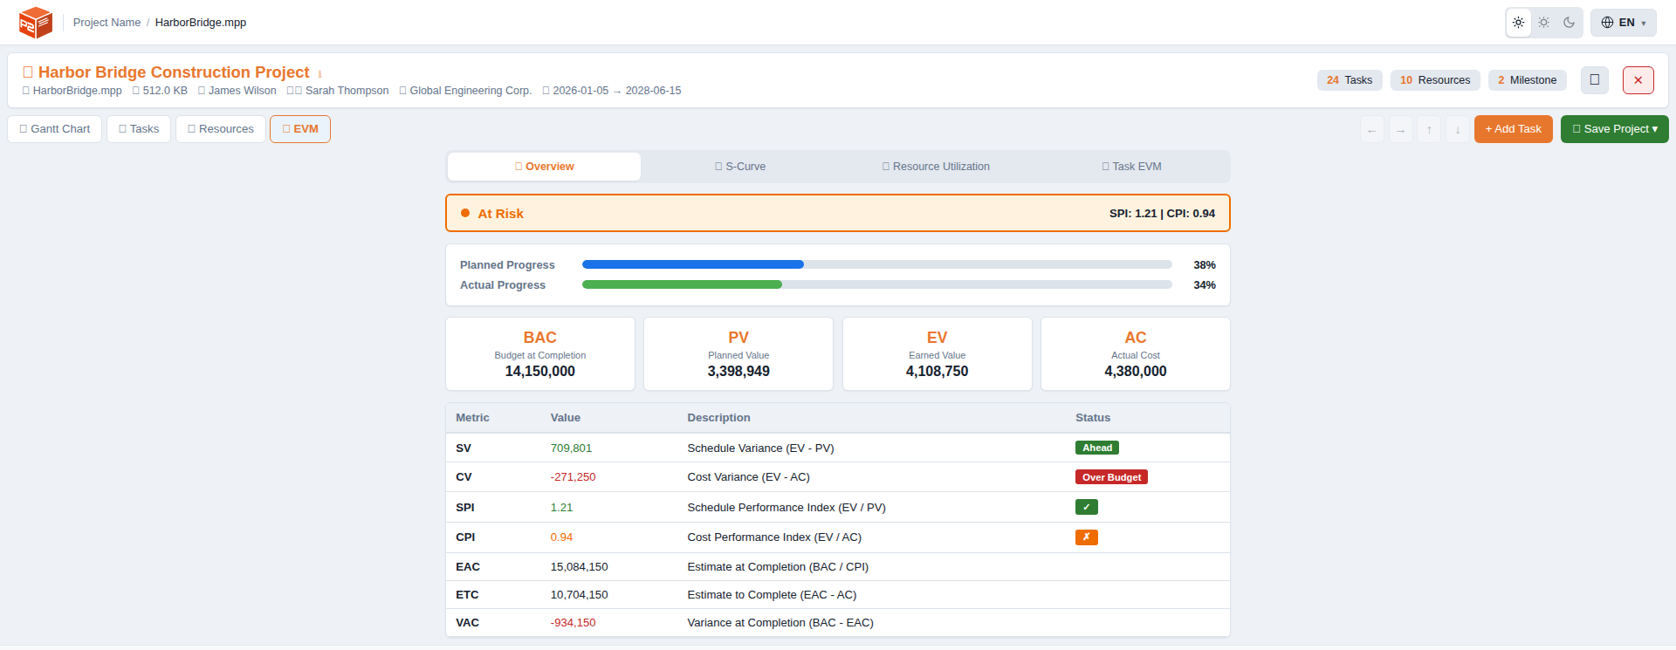Open the EN language dropdown

click(1624, 23)
